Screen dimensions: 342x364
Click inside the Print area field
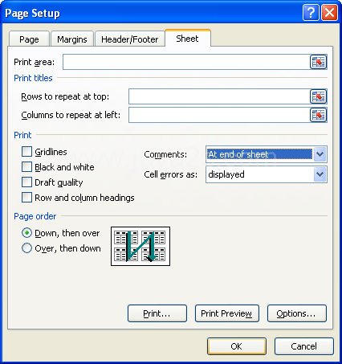pyautogui.click(x=186, y=62)
